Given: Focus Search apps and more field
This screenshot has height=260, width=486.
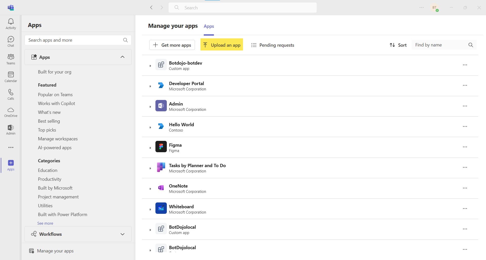Looking at the screenshot, I should (78, 40).
